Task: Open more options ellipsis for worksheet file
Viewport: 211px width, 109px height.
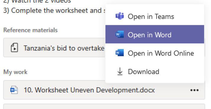Action: 194,90
